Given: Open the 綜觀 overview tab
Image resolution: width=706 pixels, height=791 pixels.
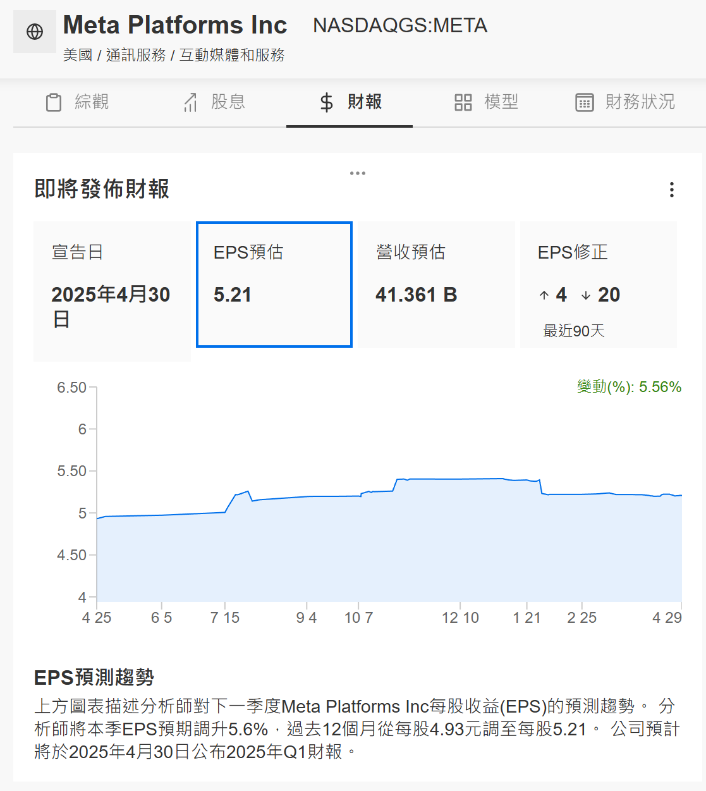Looking at the screenshot, I should pyautogui.click(x=77, y=102).
